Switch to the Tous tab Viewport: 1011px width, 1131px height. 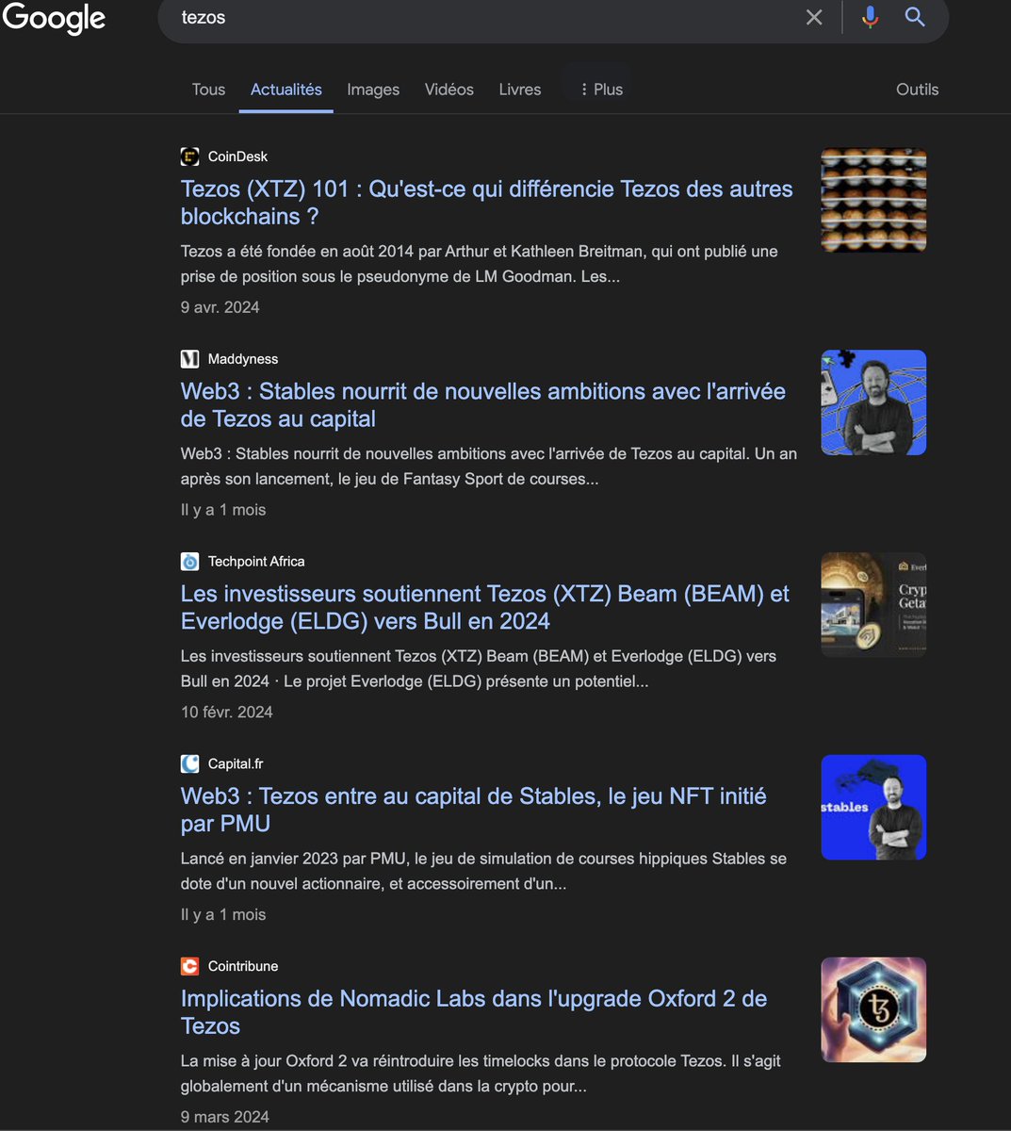pos(208,90)
